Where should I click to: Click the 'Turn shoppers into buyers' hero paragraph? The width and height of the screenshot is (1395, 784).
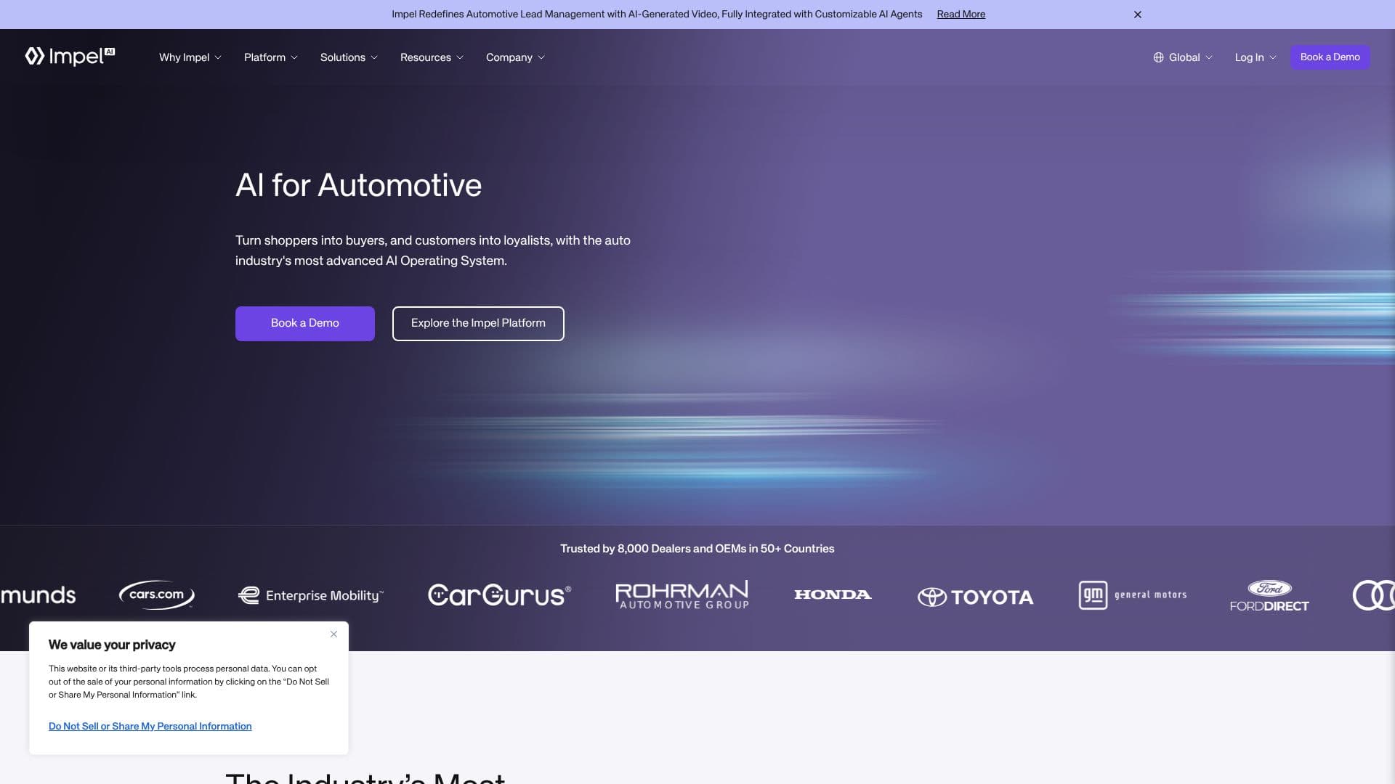[433, 250]
